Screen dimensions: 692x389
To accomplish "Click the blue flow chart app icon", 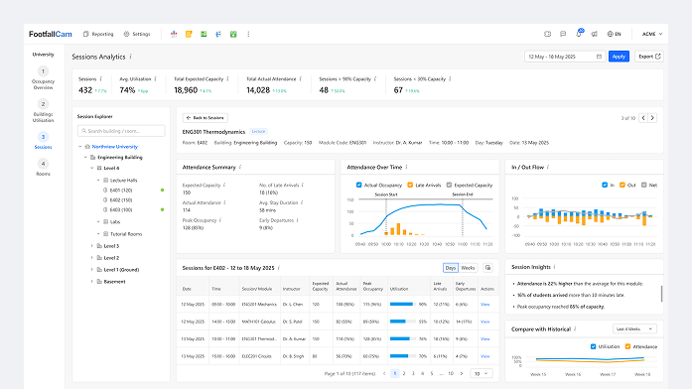I will [x=218, y=34].
